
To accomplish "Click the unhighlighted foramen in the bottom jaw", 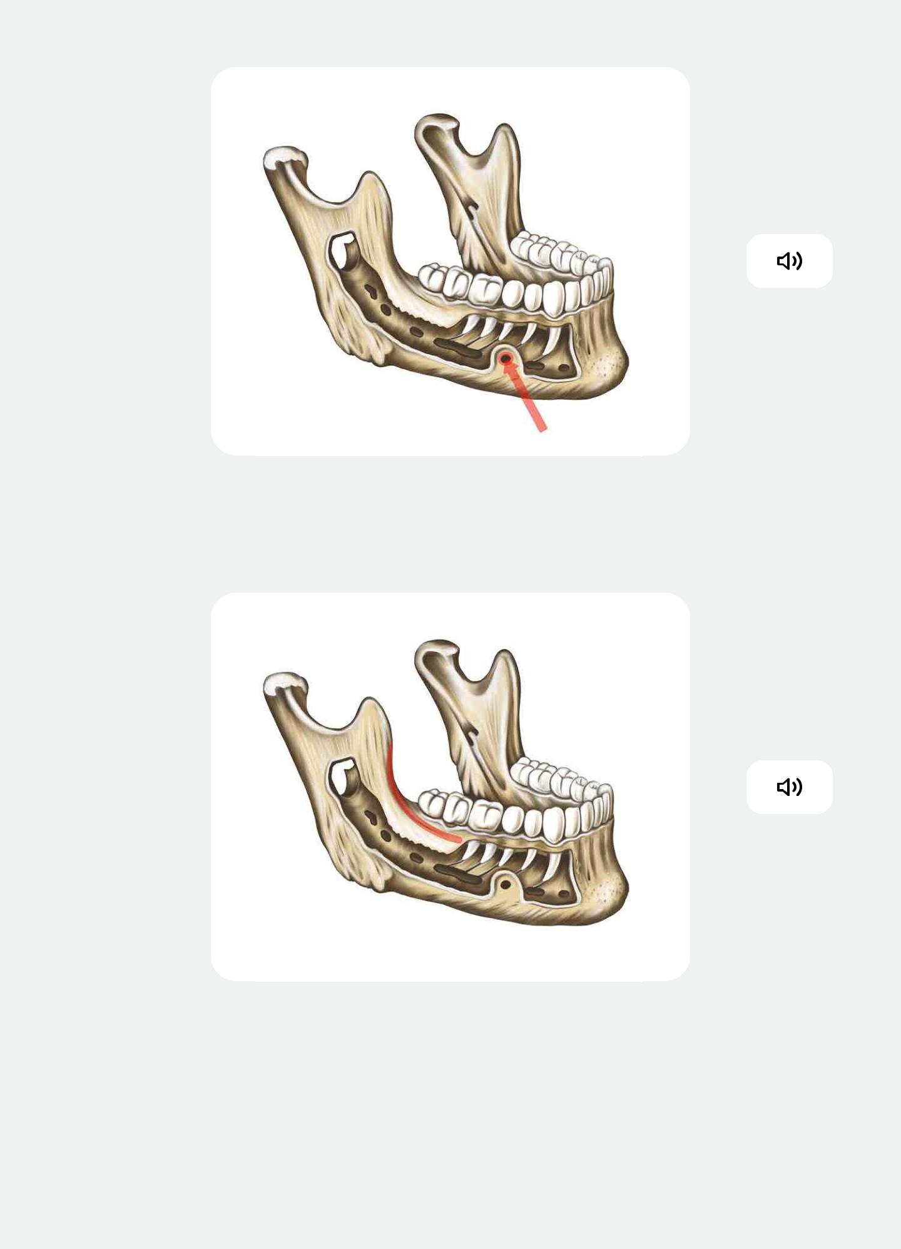I will (506, 885).
